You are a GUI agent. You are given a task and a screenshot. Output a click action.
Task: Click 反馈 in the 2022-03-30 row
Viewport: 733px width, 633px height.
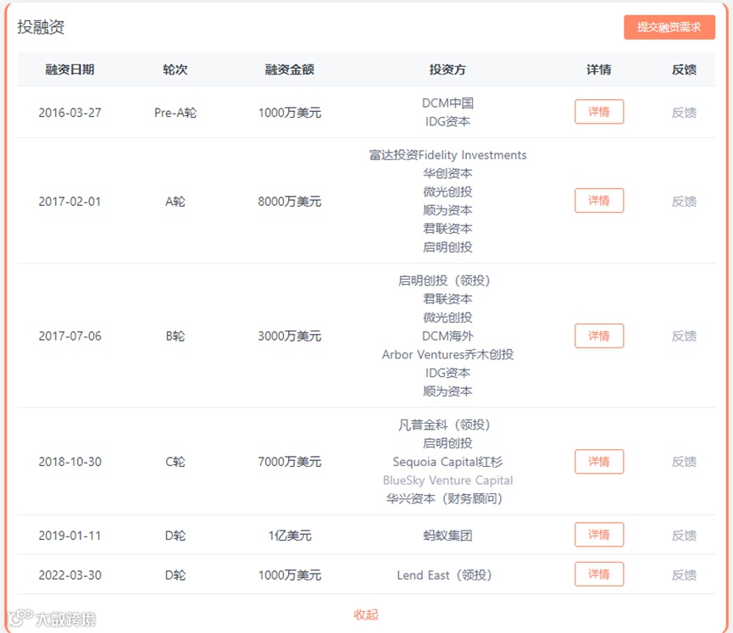(684, 575)
